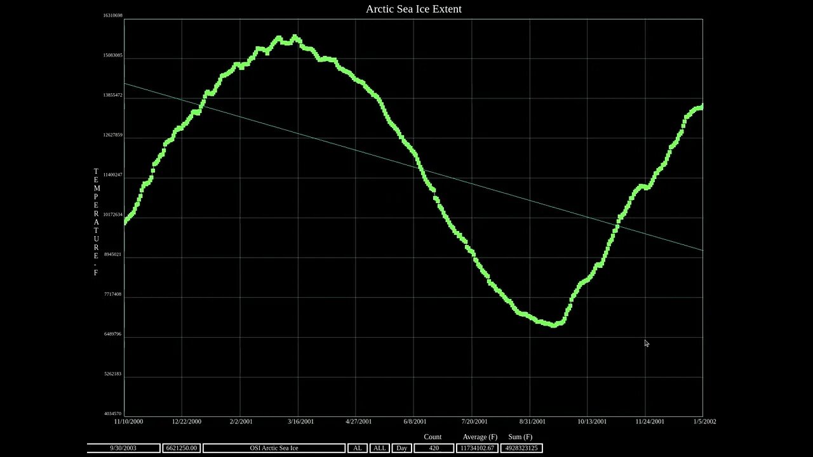The height and width of the screenshot is (457, 813).
Task: Click the 6621250.00 value field
Action: [182, 448]
